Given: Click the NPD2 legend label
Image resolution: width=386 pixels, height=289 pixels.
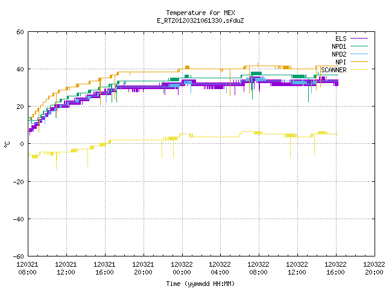Looking at the screenshot, I should [x=339, y=54].
